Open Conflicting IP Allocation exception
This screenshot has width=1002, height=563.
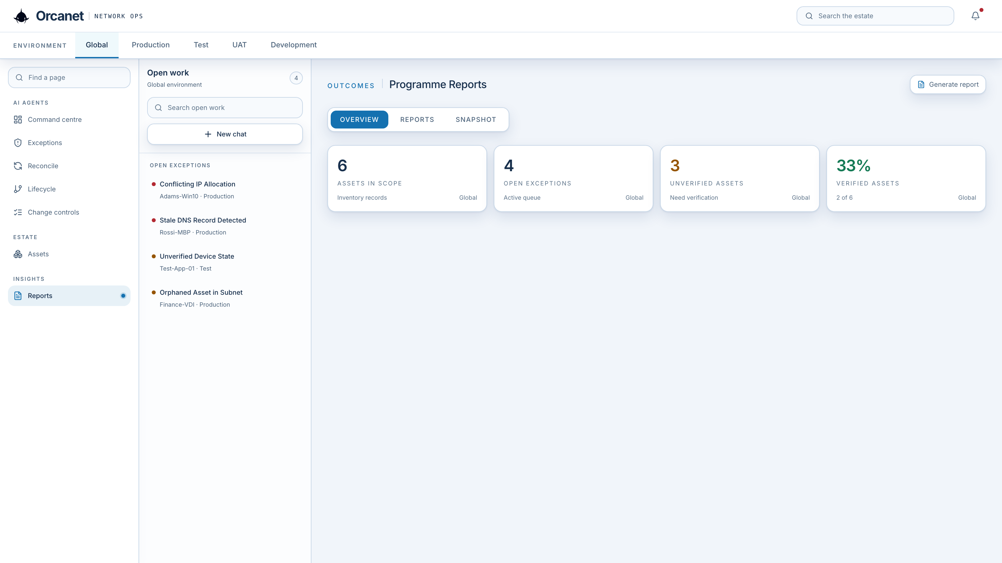pos(225,190)
